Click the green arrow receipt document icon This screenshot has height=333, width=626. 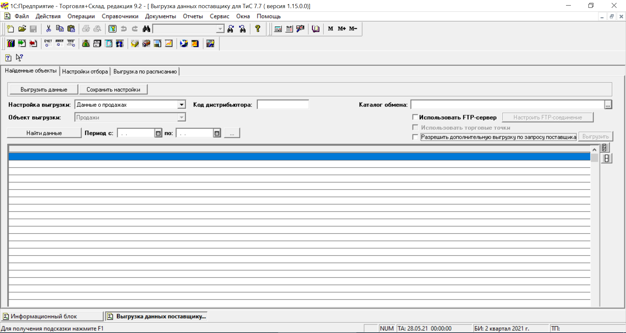click(x=22, y=43)
